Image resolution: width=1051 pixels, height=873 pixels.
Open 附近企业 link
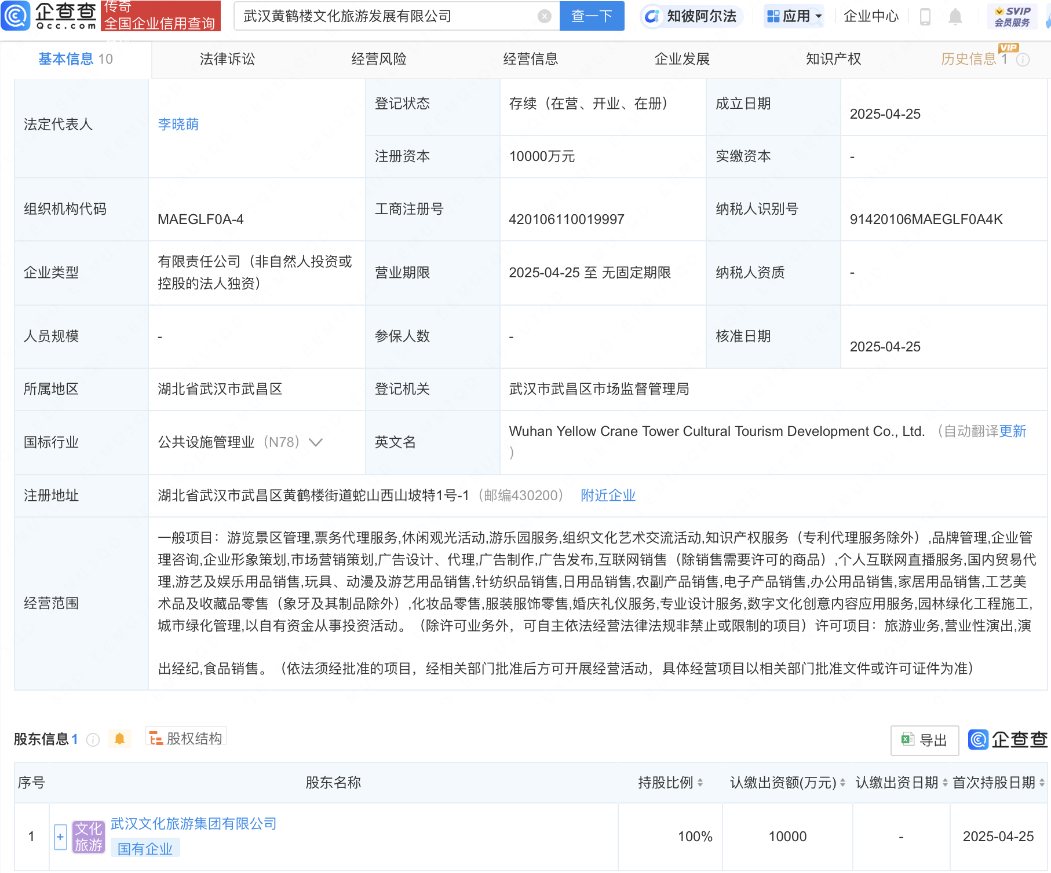[608, 496]
